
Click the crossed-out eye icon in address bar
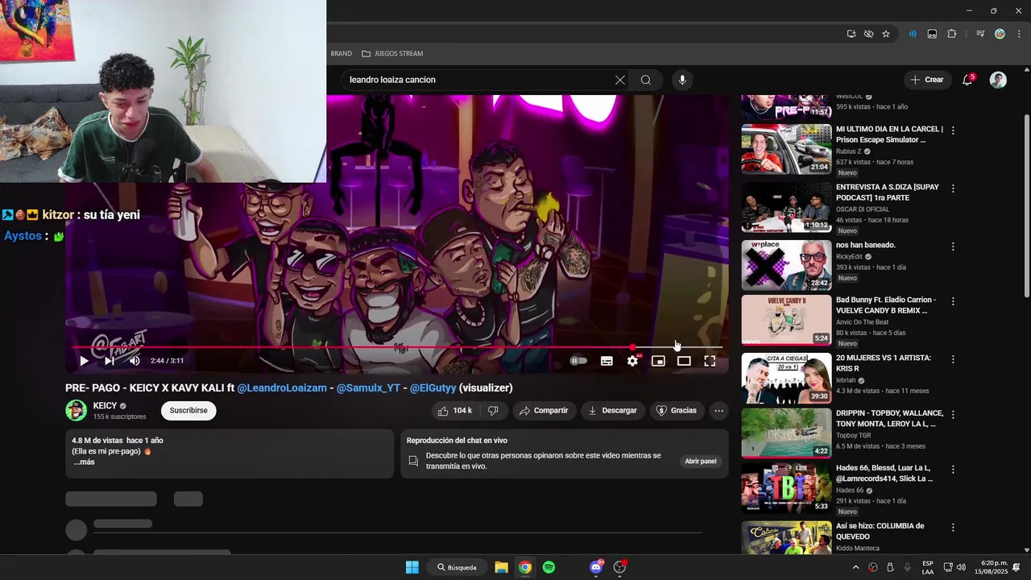click(868, 34)
